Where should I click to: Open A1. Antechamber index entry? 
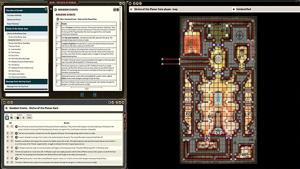click(15, 49)
